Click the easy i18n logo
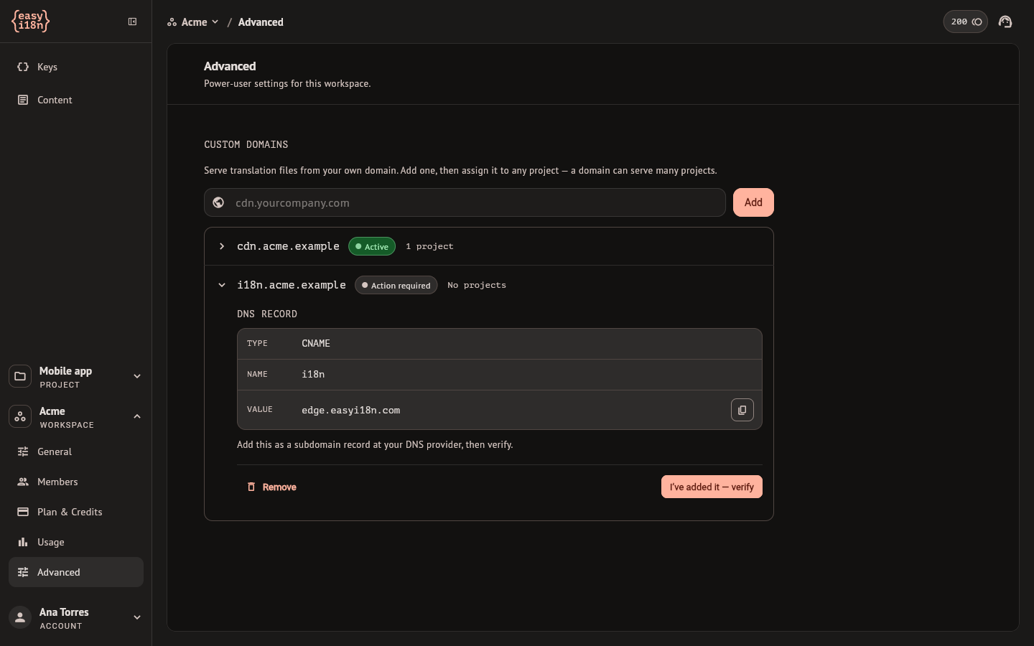This screenshot has height=646, width=1034. point(30,22)
